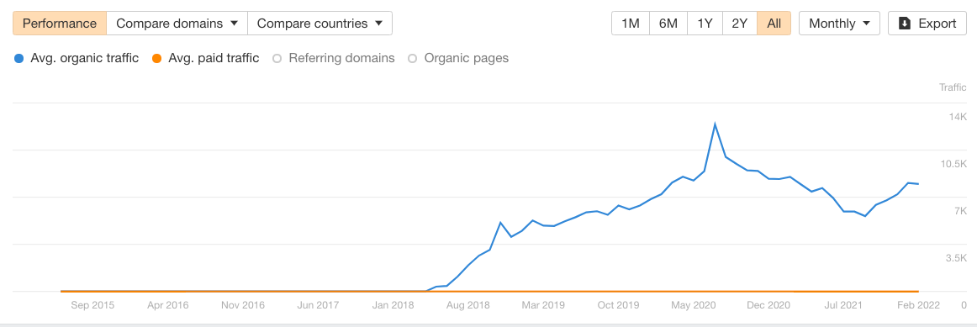Select the Performance tab

click(x=60, y=24)
